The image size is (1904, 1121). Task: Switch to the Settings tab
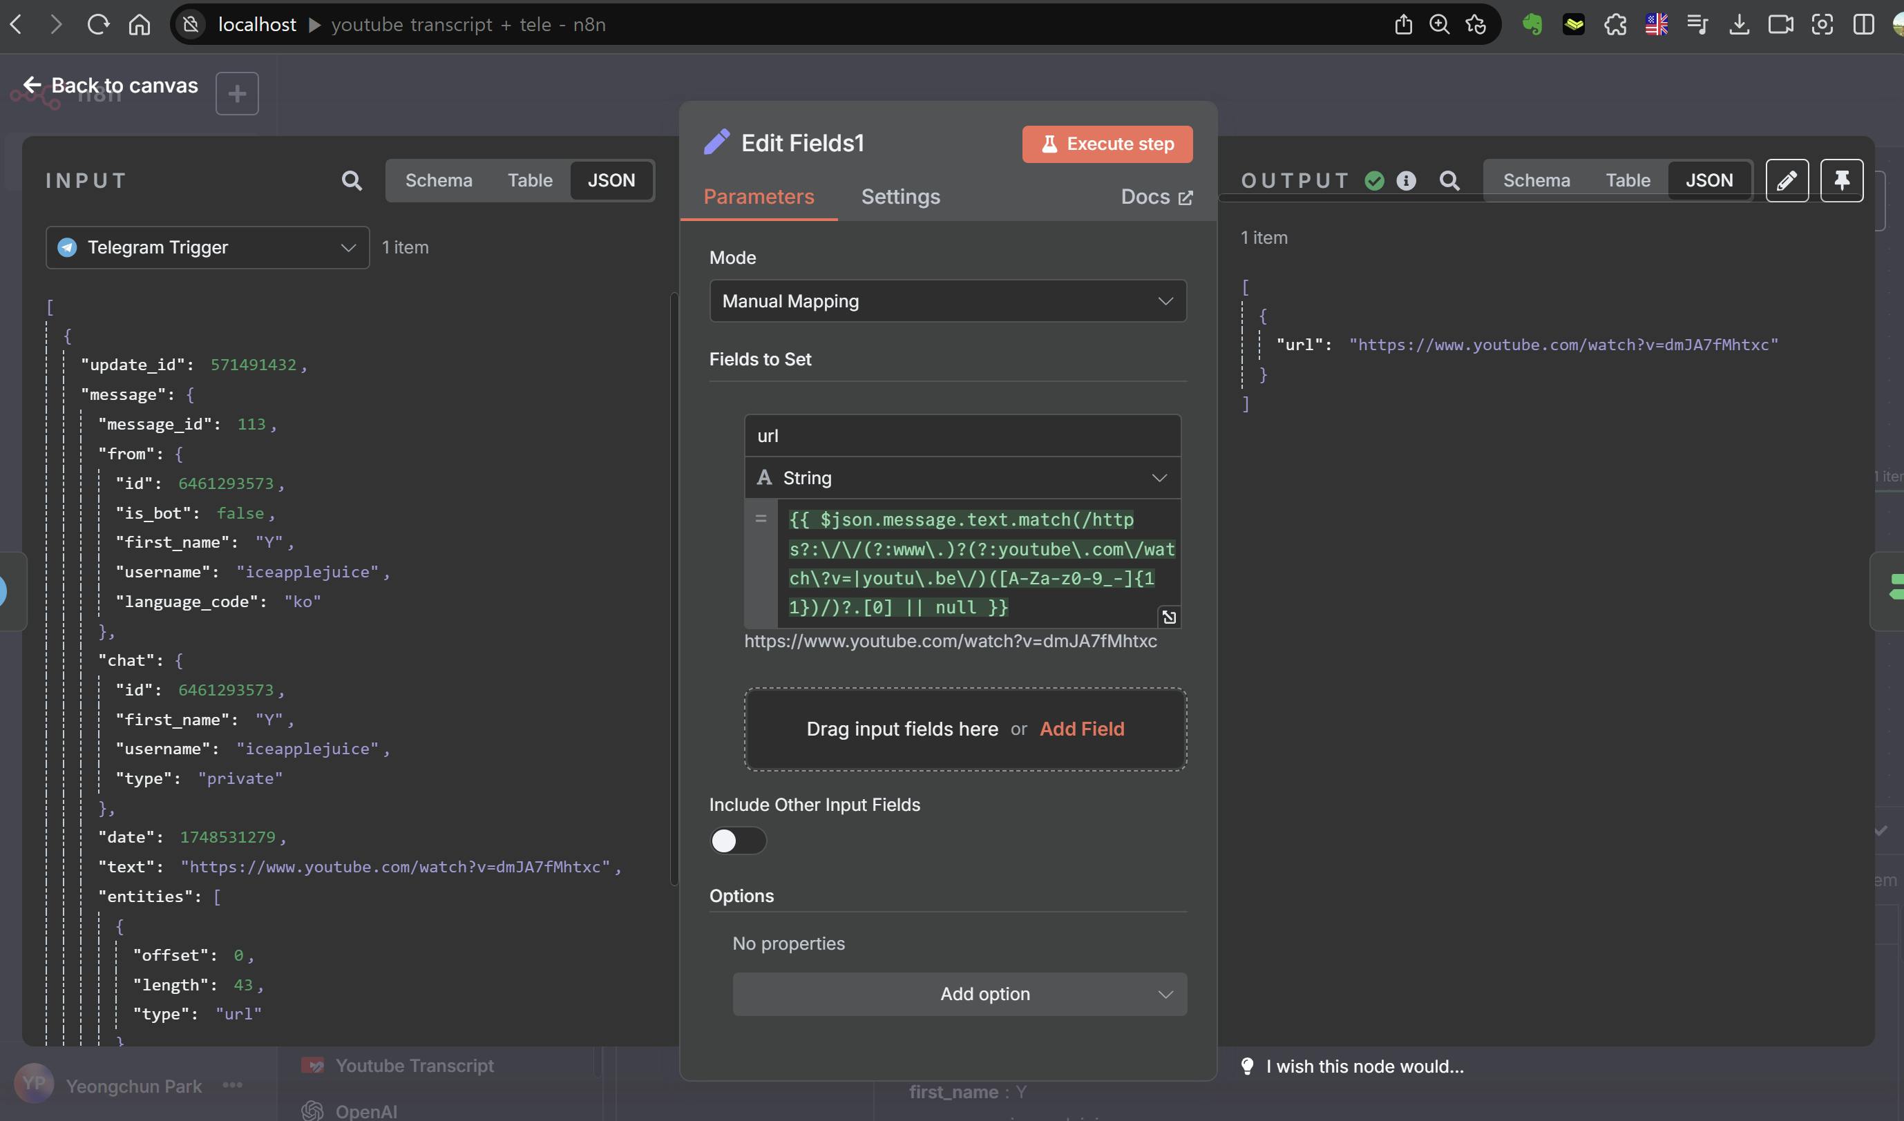pyautogui.click(x=900, y=197)
